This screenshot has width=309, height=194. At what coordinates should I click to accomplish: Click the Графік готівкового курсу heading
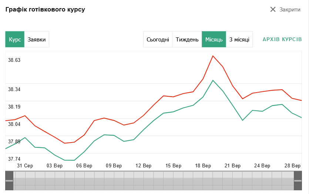[45, 9]
